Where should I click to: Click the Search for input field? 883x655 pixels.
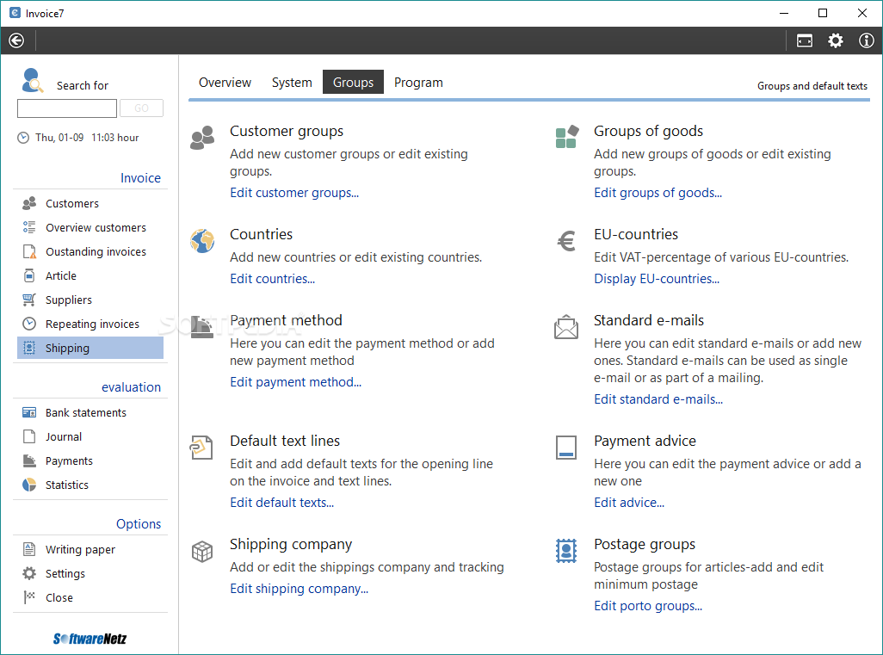point(67,108)
